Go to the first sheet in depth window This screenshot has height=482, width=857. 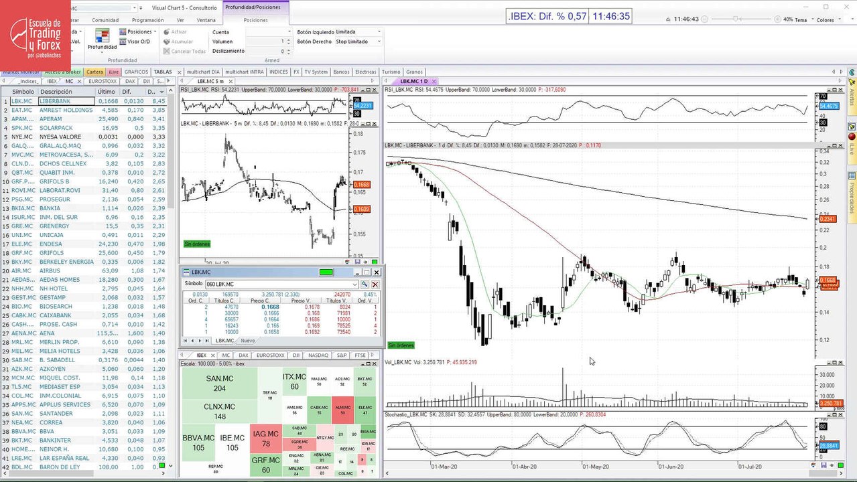tap(186, 341)
